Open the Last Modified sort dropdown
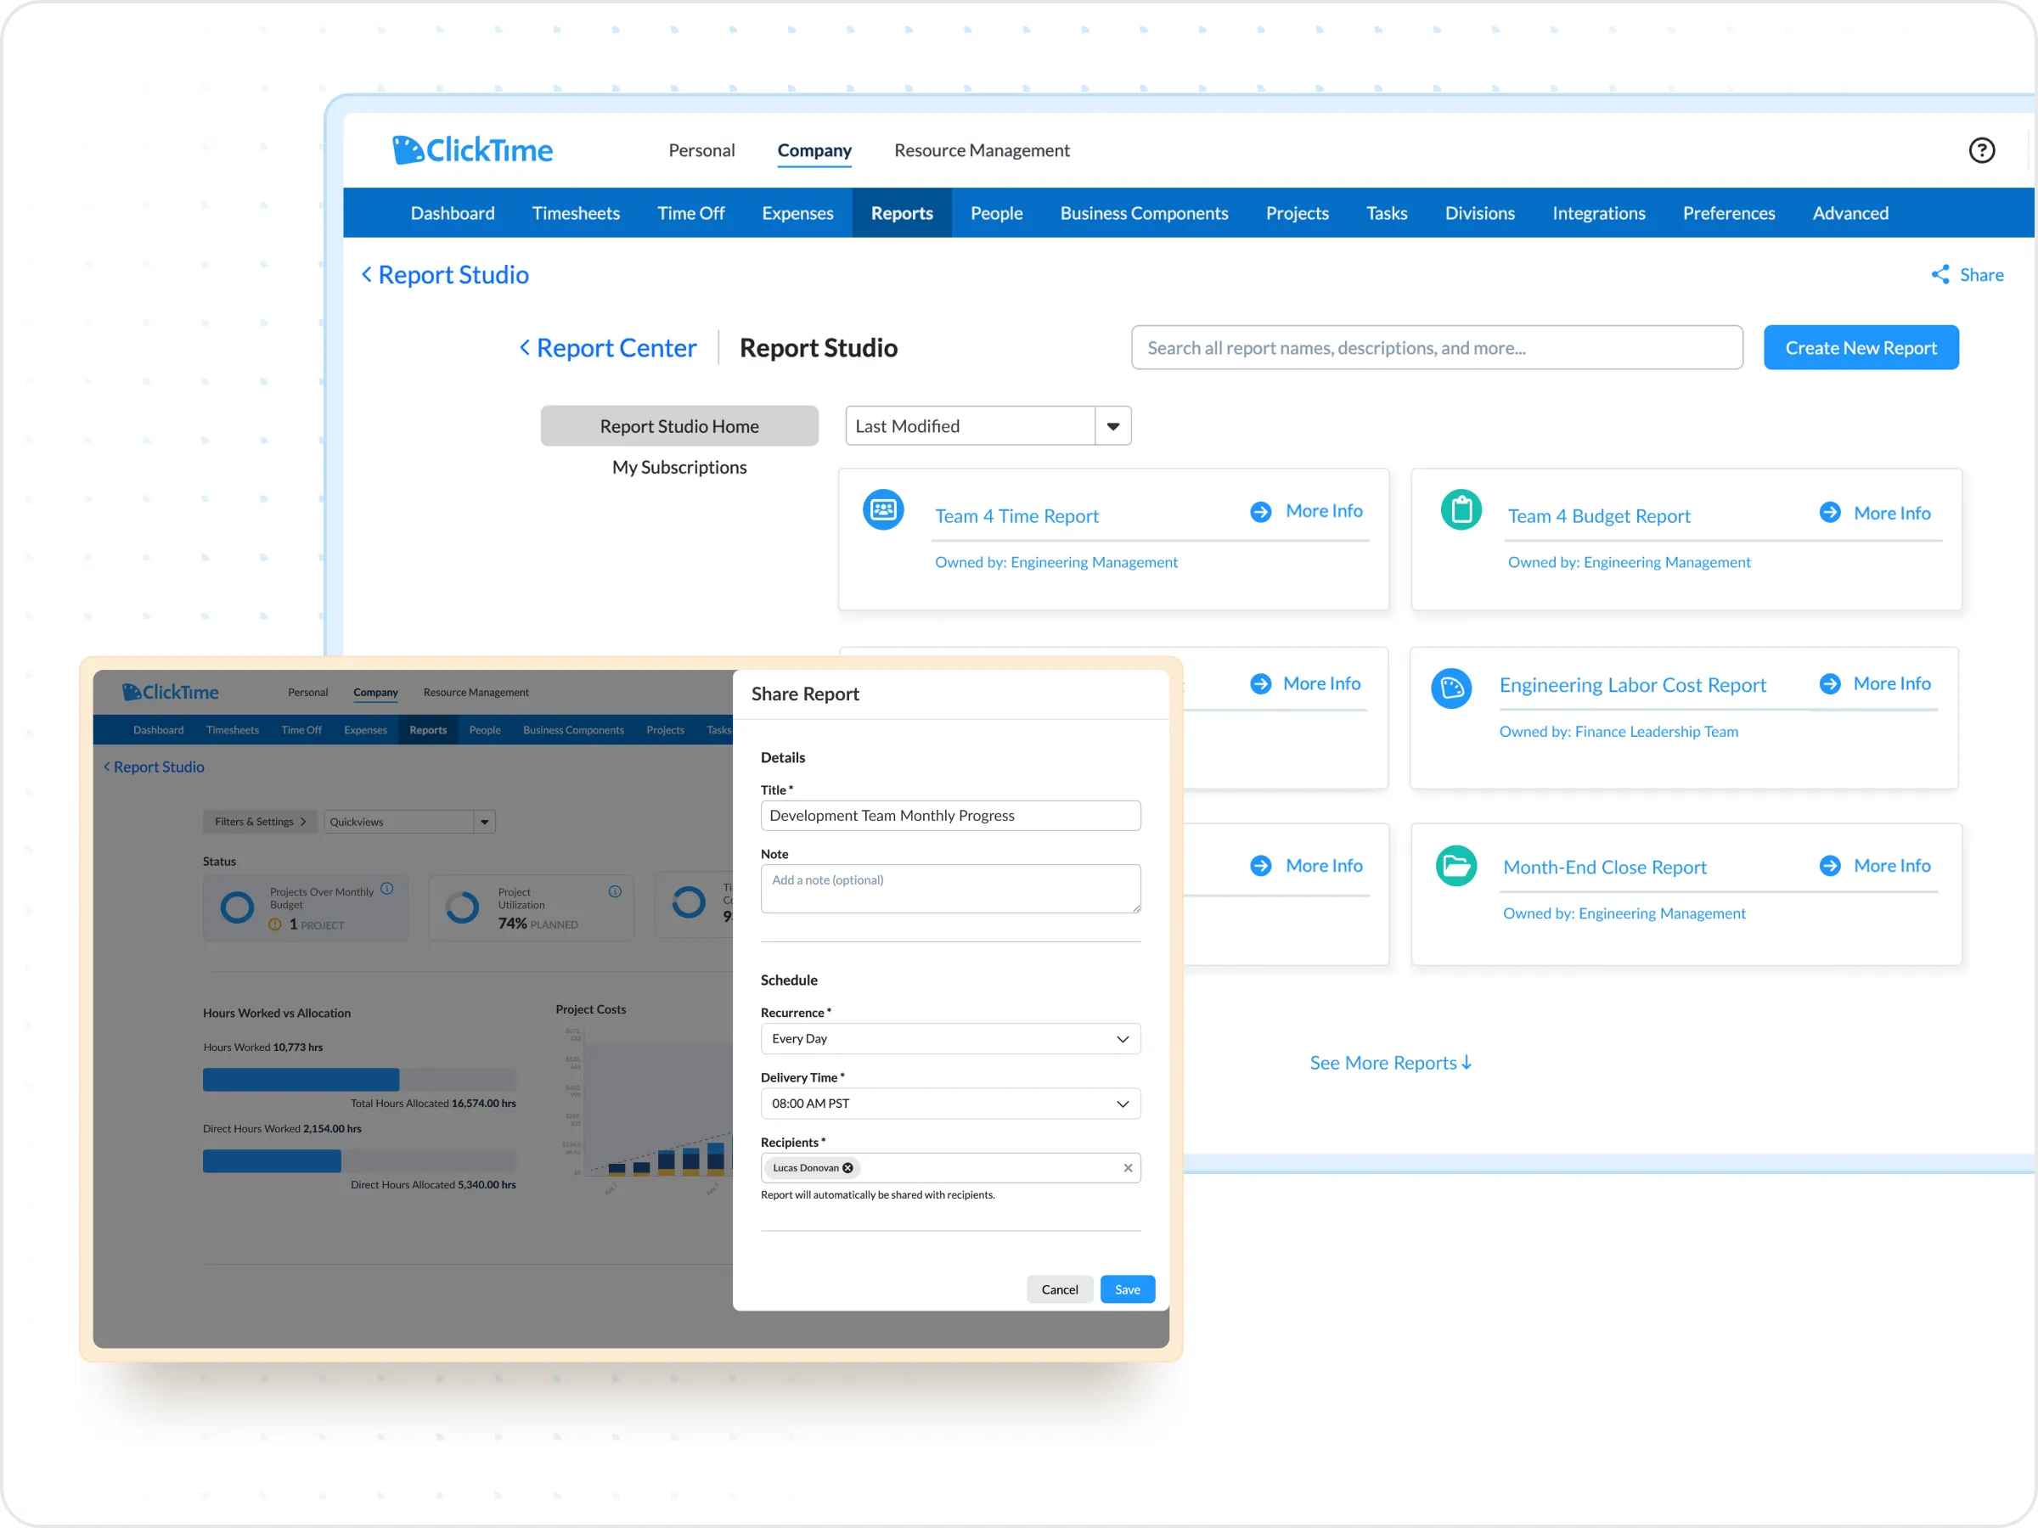The image size is (2038, 1528). (1113, 424)
